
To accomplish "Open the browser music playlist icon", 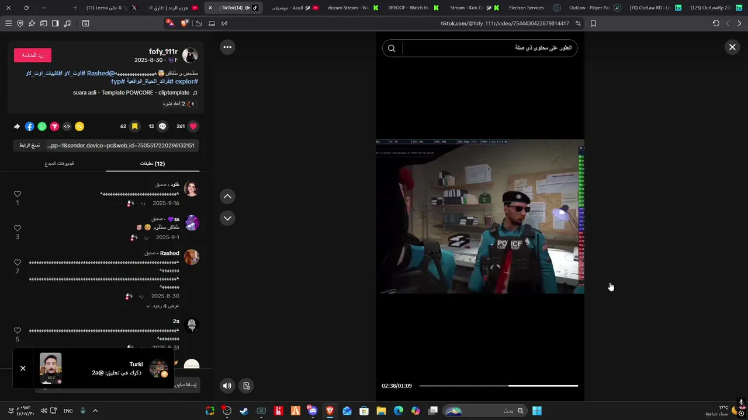I will tap(67, 23).
